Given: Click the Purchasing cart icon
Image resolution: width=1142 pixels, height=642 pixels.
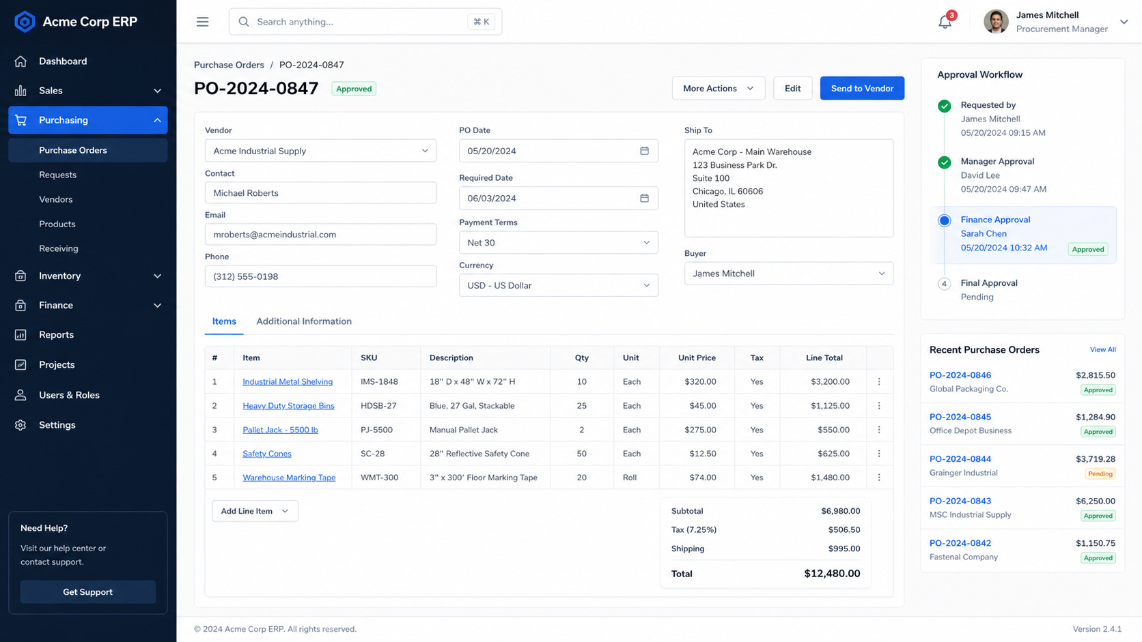Looking at the screenshot, I should point(20,120).
